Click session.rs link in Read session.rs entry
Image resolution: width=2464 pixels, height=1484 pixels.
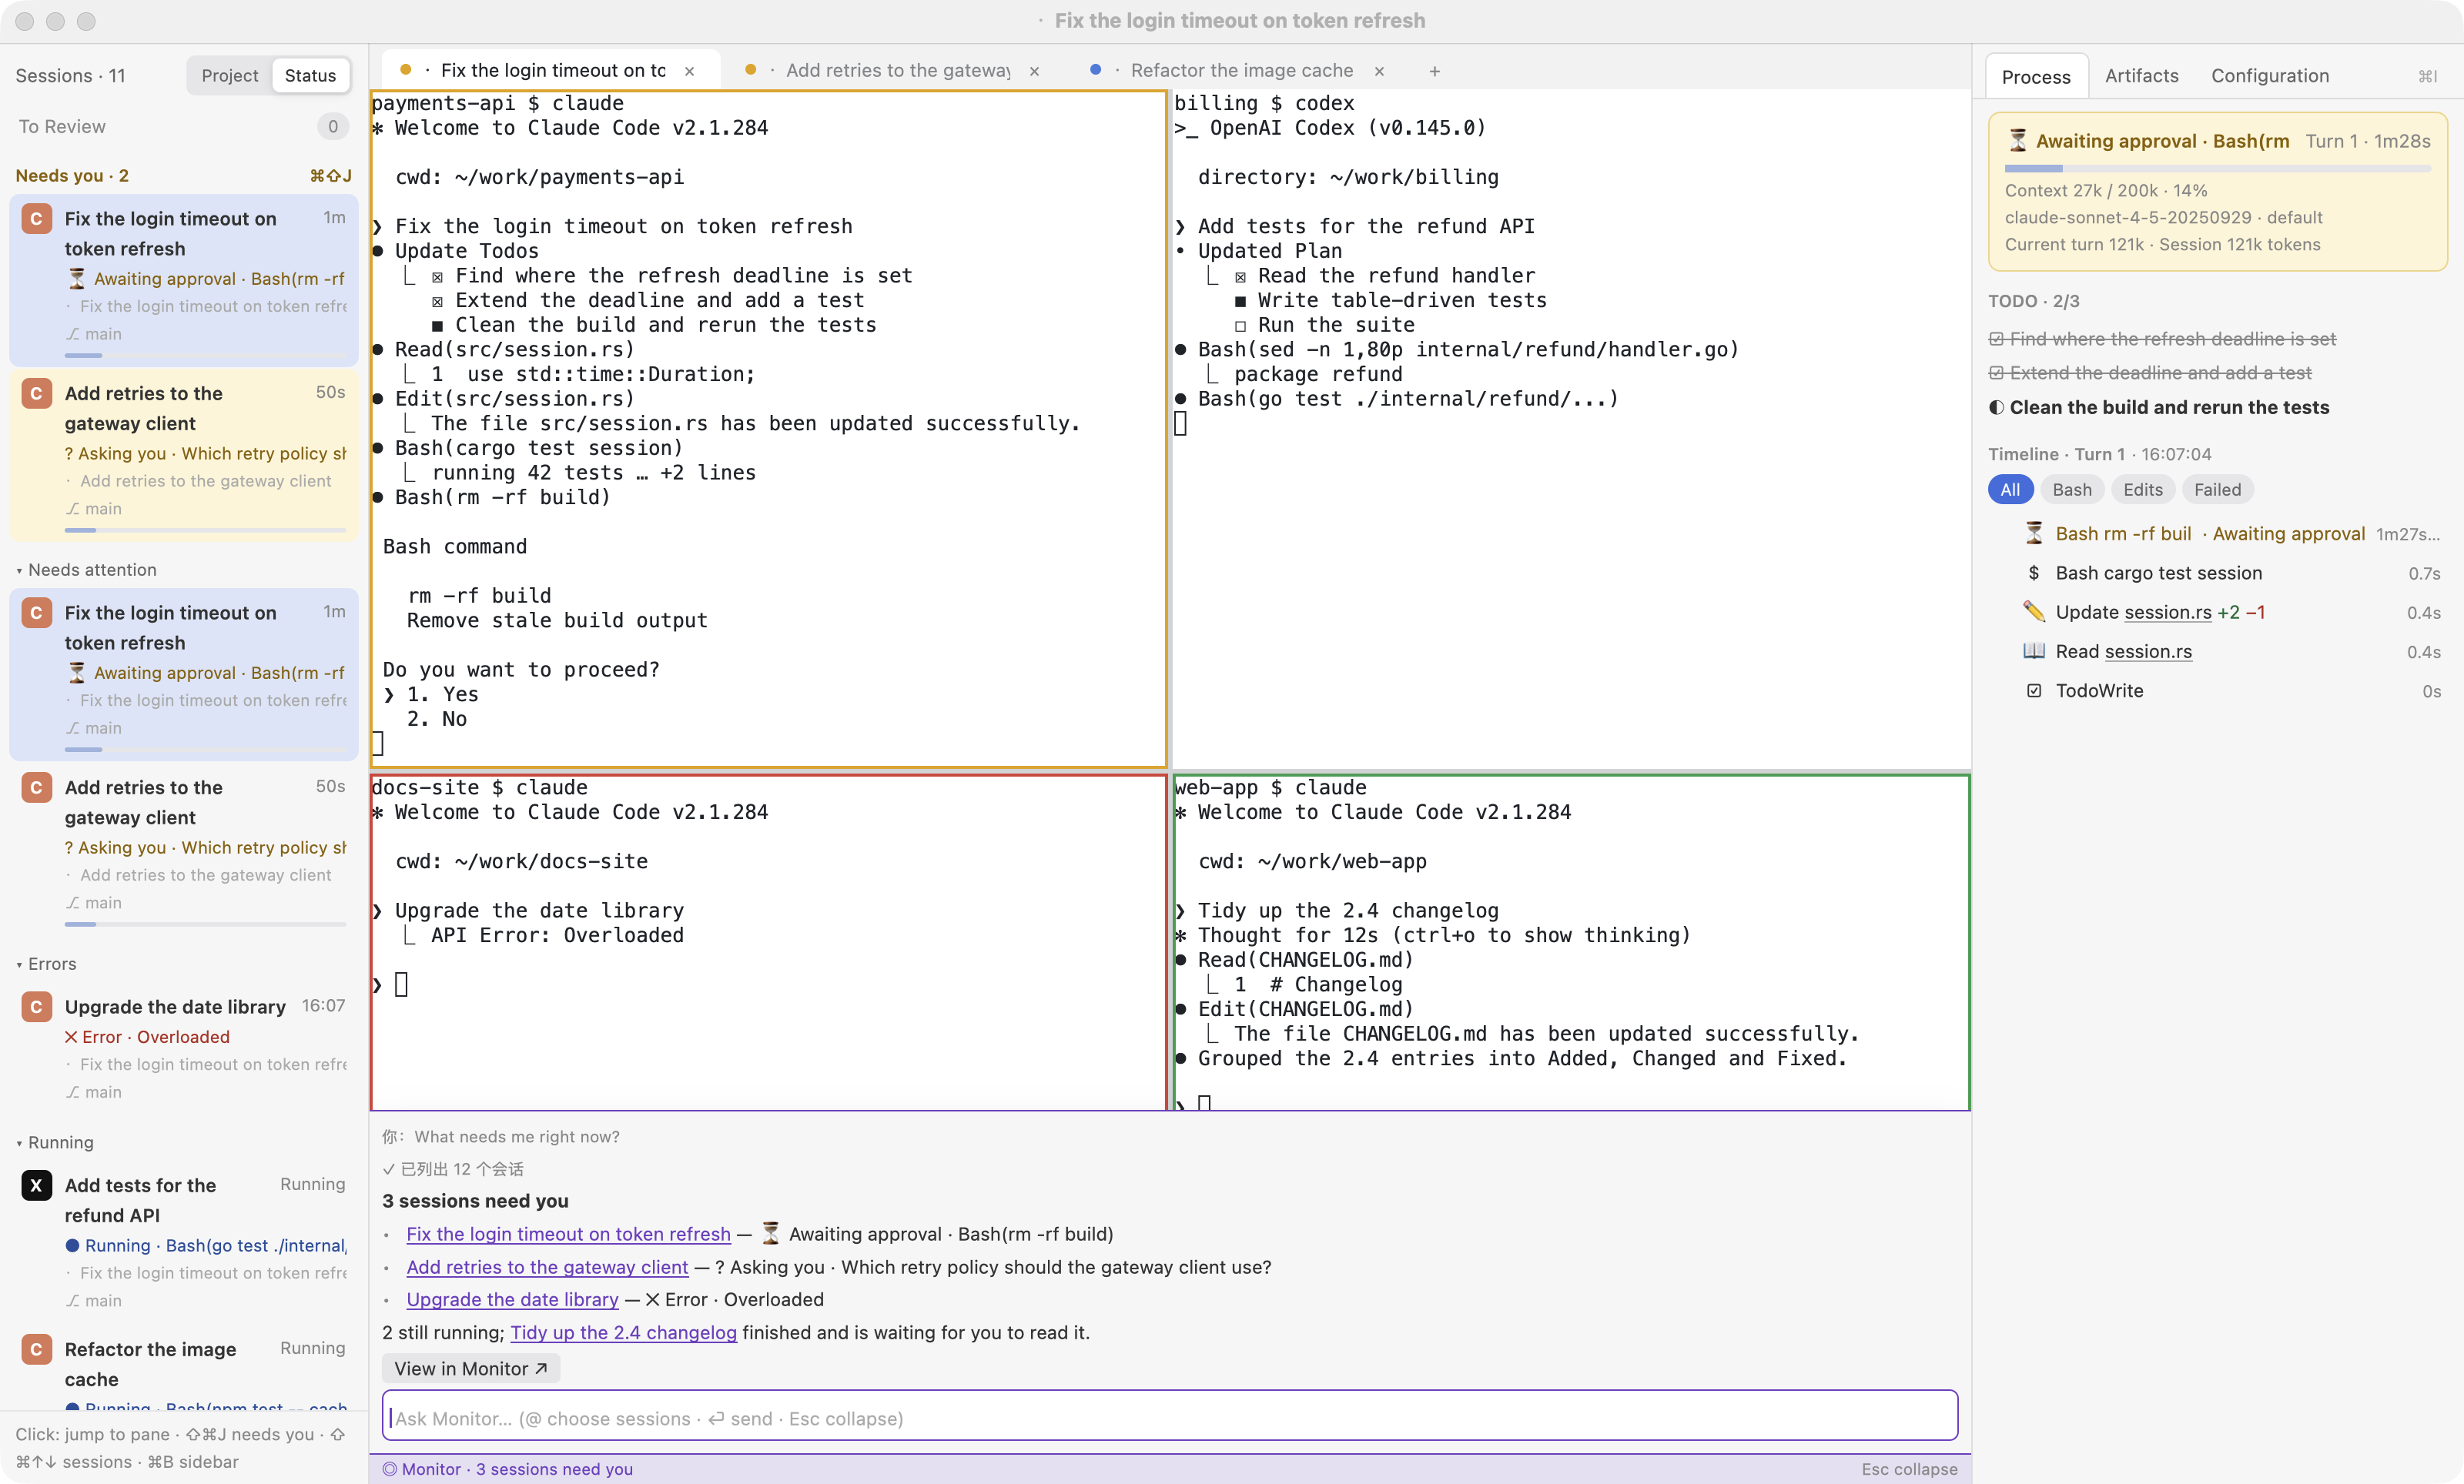[2148, 652]
